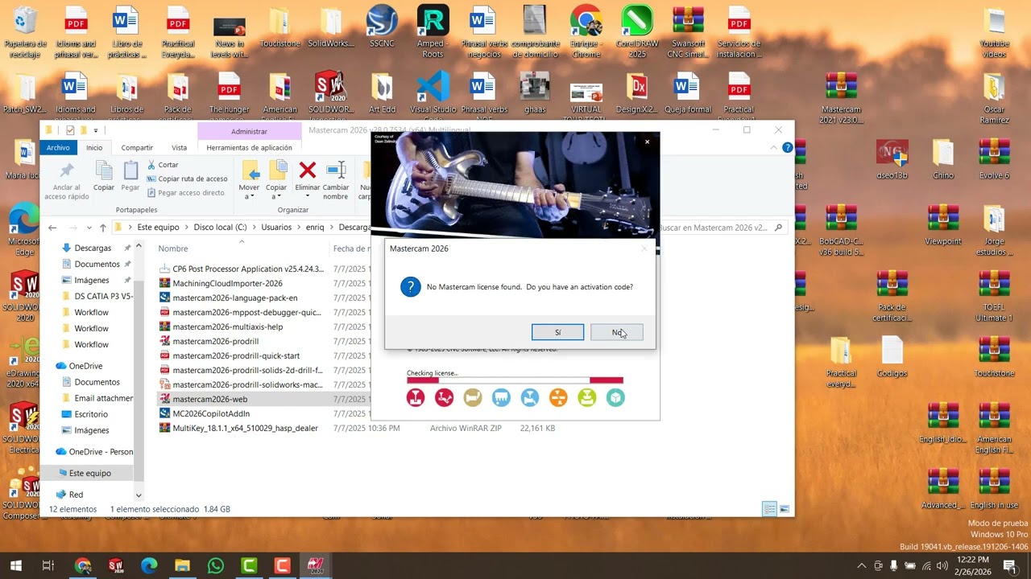Click the blue Wire product icon on splash

[x=501, y=397]
